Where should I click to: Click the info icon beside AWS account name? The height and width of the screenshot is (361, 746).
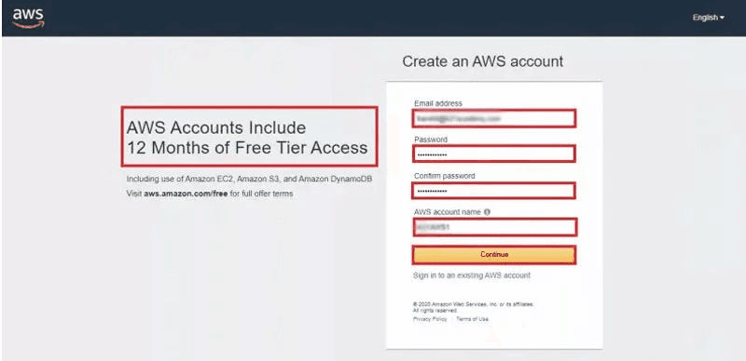pyautogui.click(x=487, y=212)
